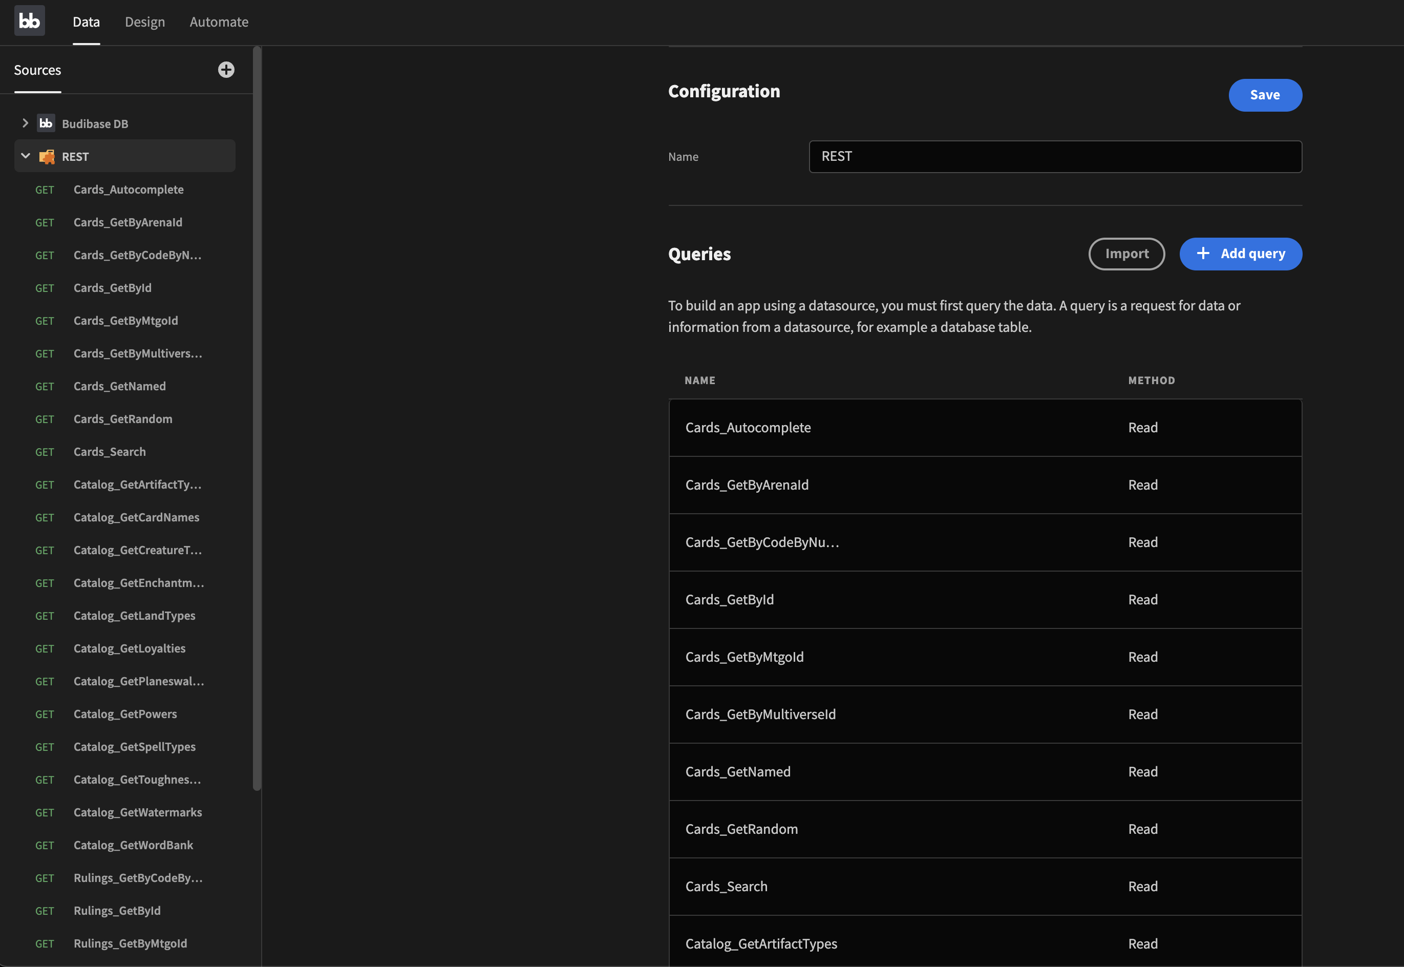Expand the Budibase DB tree

25,123
